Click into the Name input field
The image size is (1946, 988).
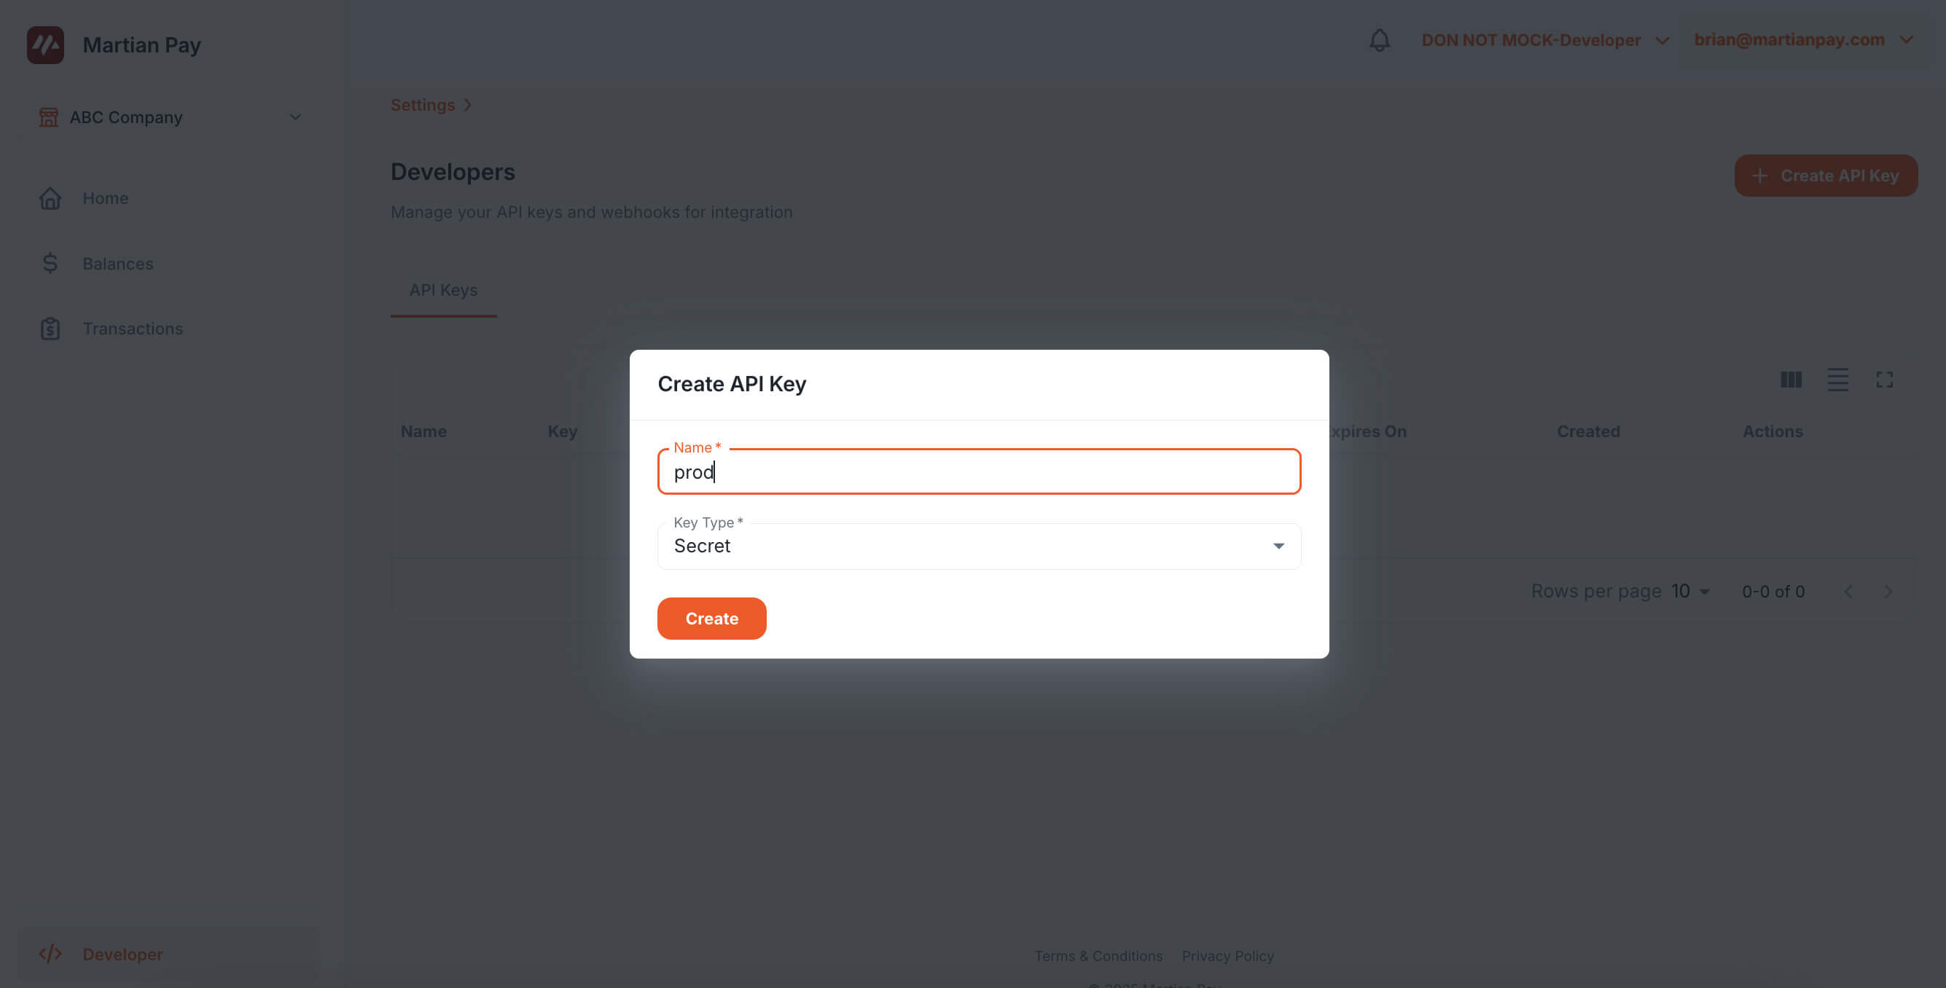pyautogui.click(x=978, y=472)
